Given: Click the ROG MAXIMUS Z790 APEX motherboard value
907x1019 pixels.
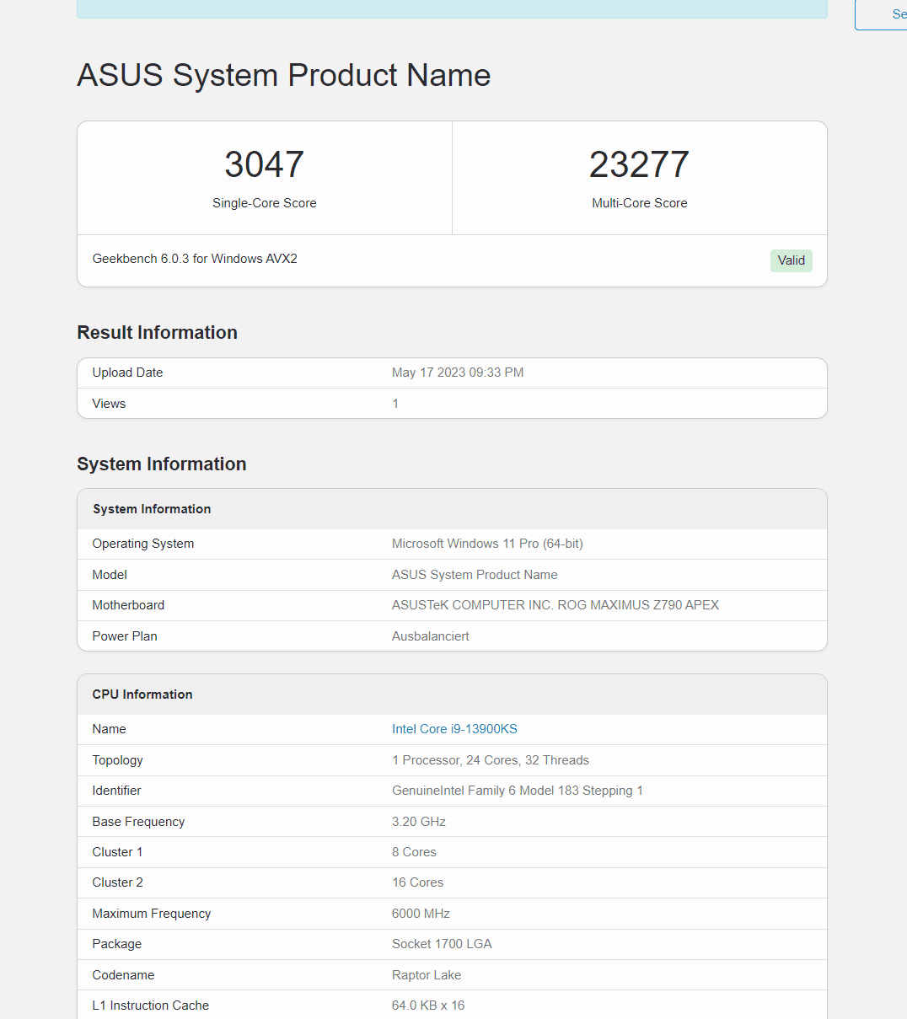Looking at the screenshot, I should (555, 605).
